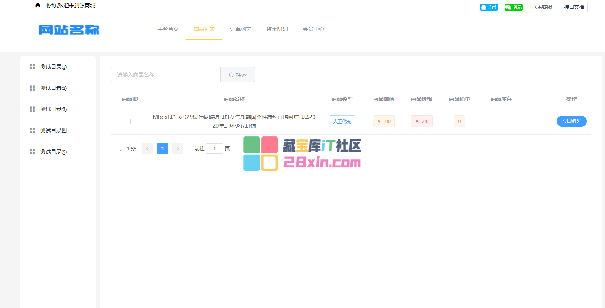Click next page arrow in pagination
The image size is (605, 308).
pyautogui.click(x=178, y=149)
